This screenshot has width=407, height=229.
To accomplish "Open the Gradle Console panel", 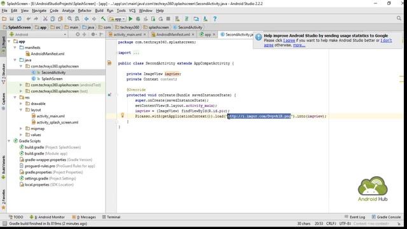I will tap(386, 217).
